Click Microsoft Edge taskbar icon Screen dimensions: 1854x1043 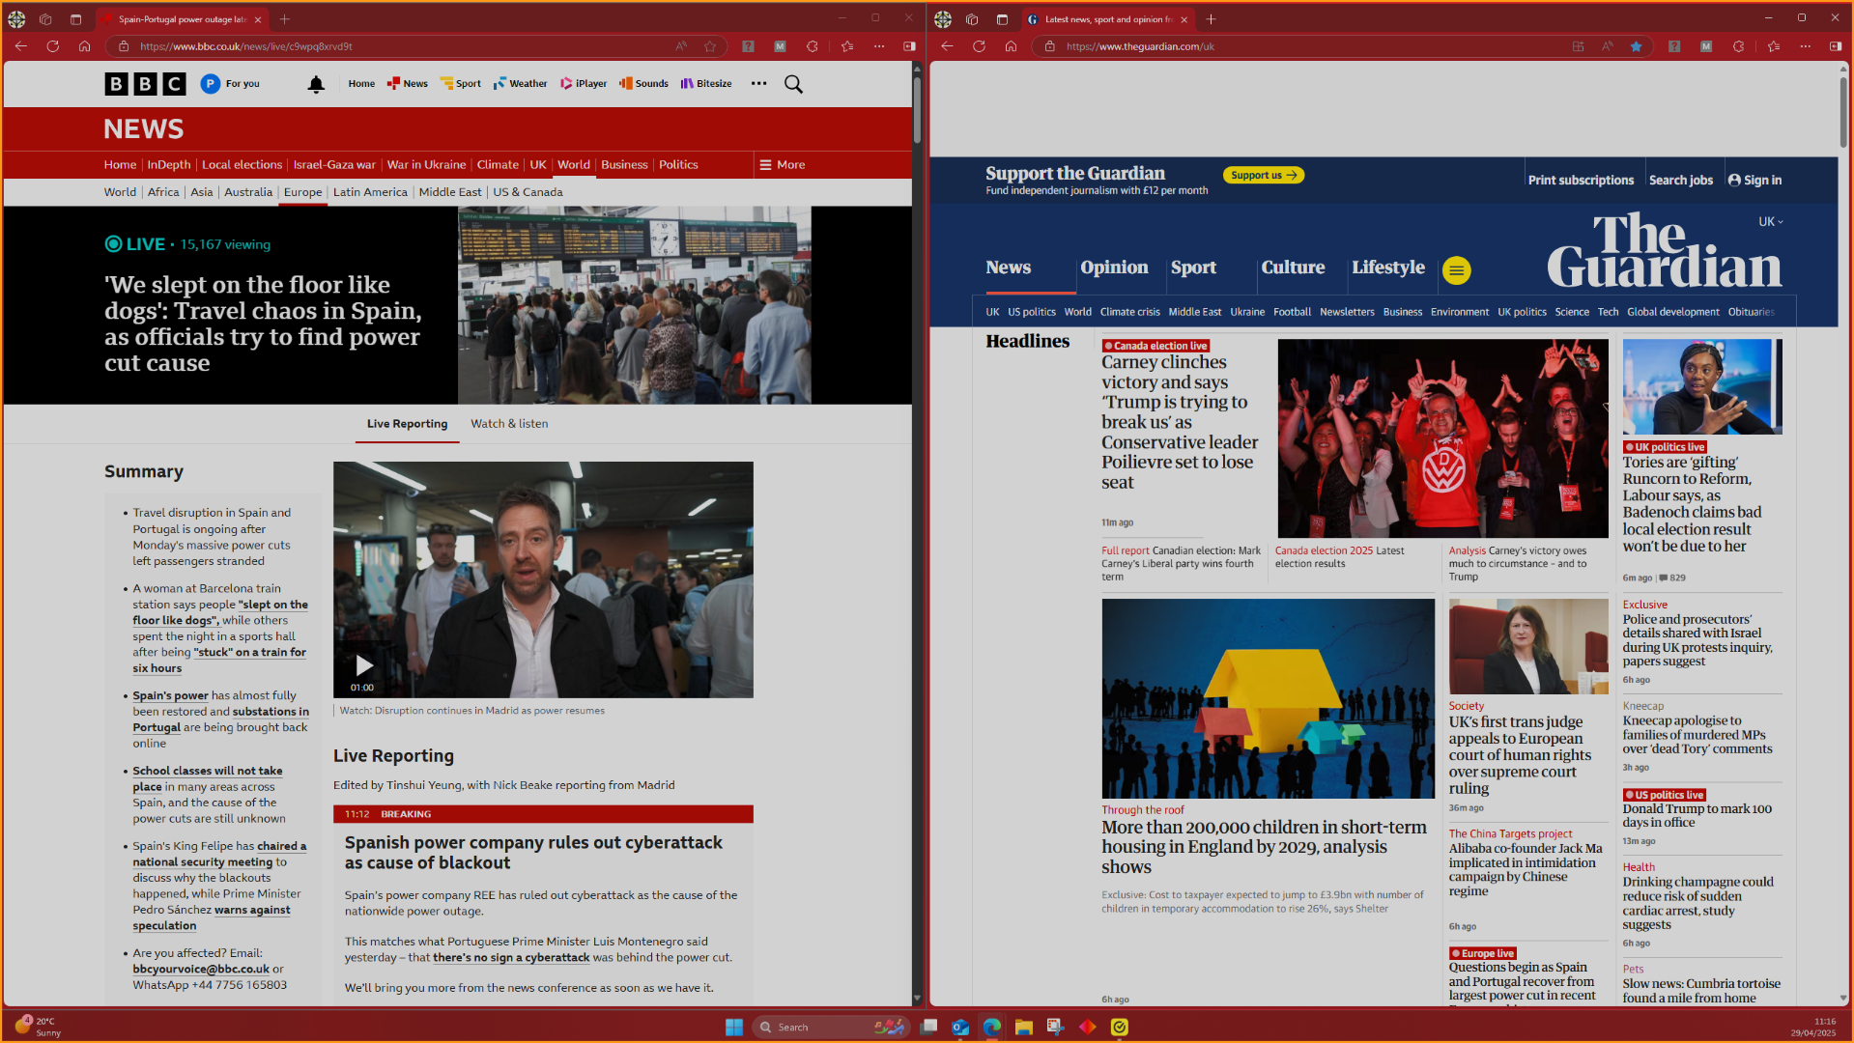pos(992,1027)
